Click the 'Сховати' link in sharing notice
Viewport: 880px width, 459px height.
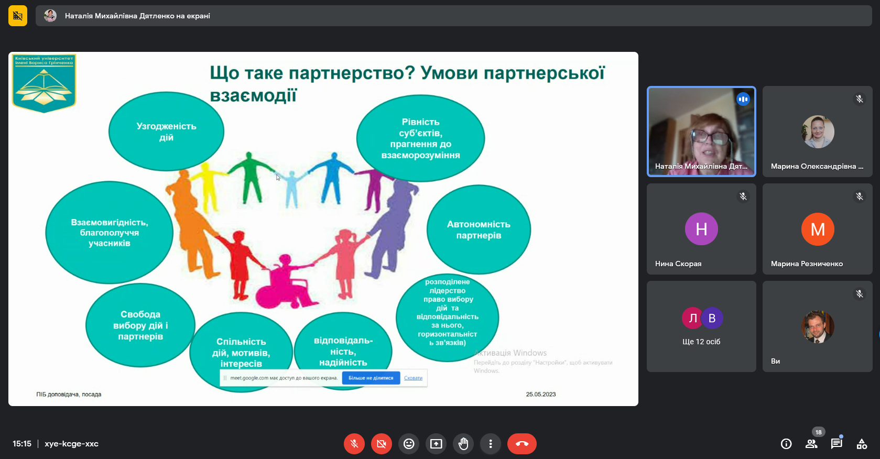tap(413, 378)
